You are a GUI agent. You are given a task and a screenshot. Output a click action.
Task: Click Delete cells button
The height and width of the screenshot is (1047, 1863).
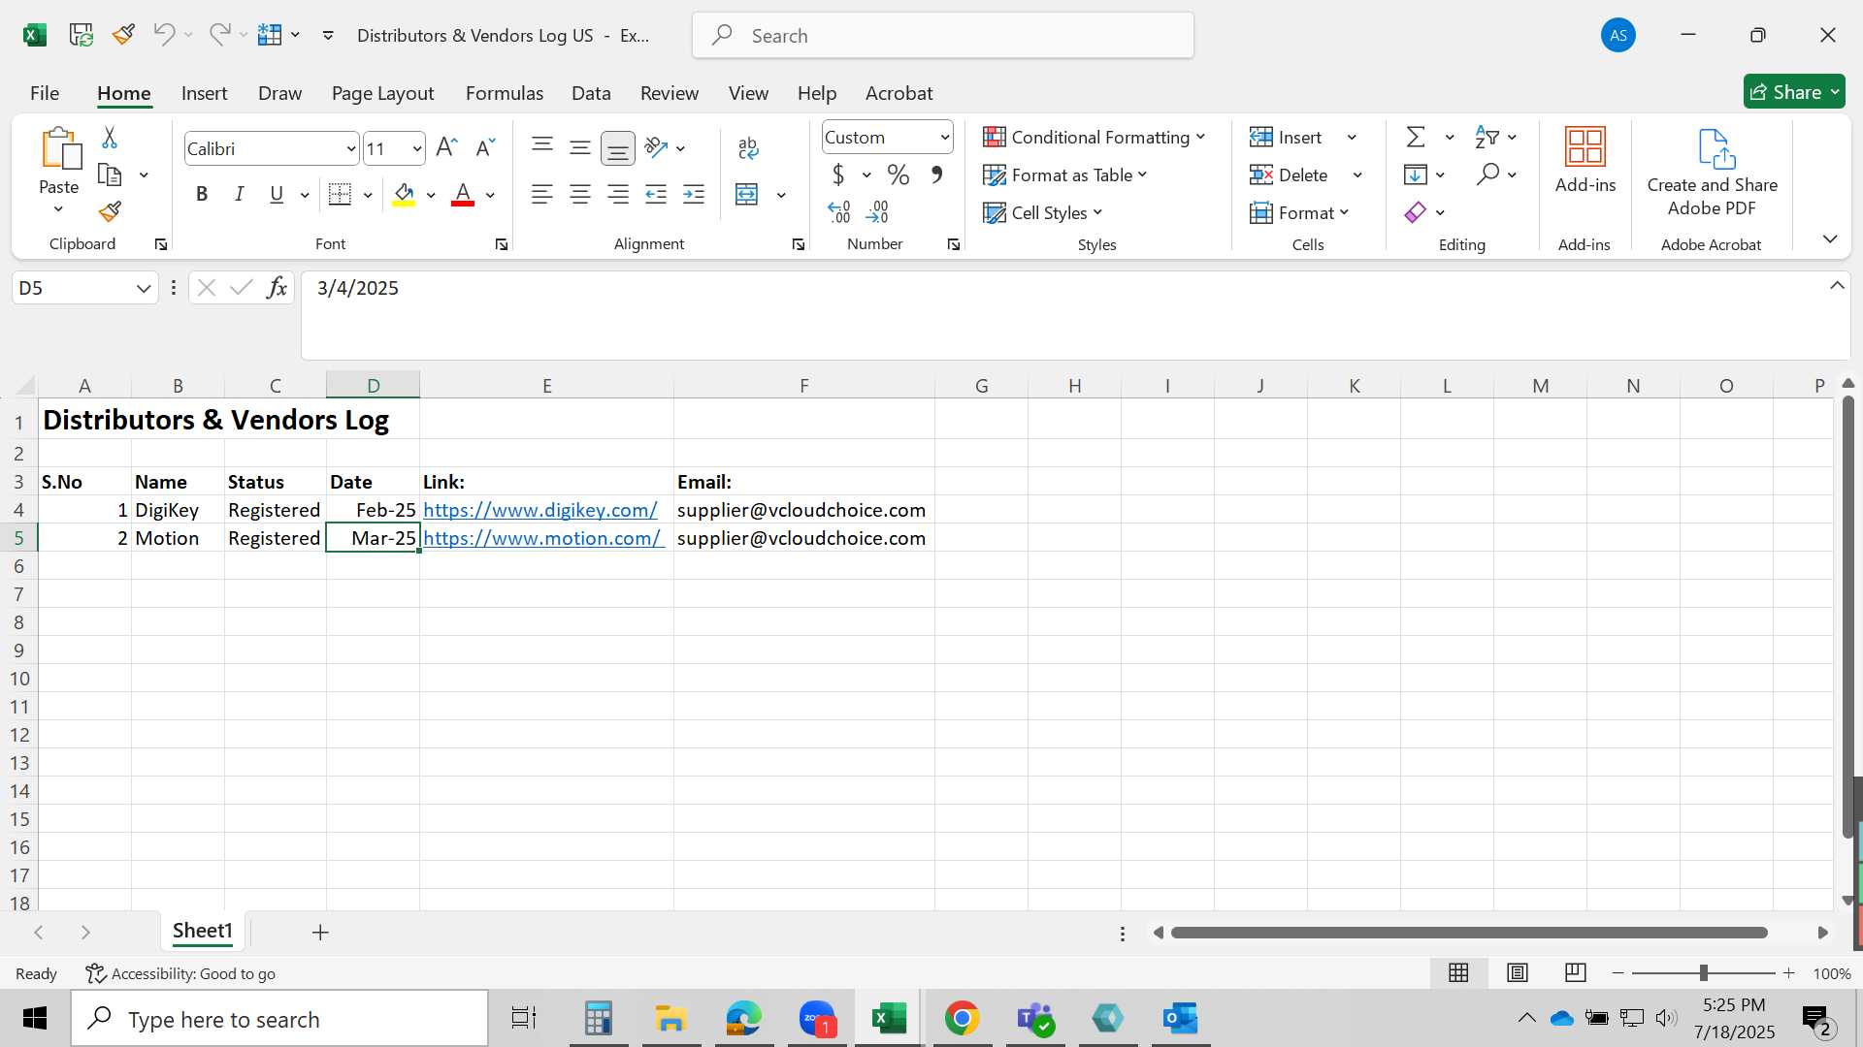(x=1289, y=174)
